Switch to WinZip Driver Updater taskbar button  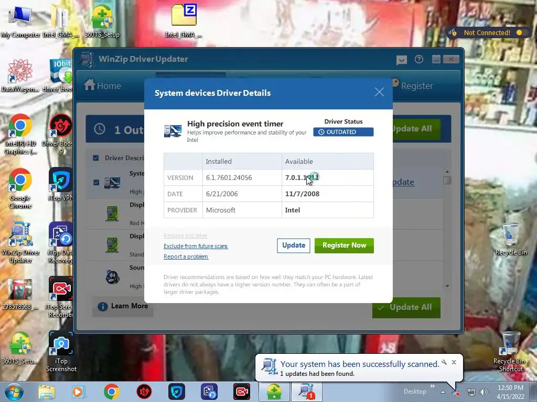point(306,392)
